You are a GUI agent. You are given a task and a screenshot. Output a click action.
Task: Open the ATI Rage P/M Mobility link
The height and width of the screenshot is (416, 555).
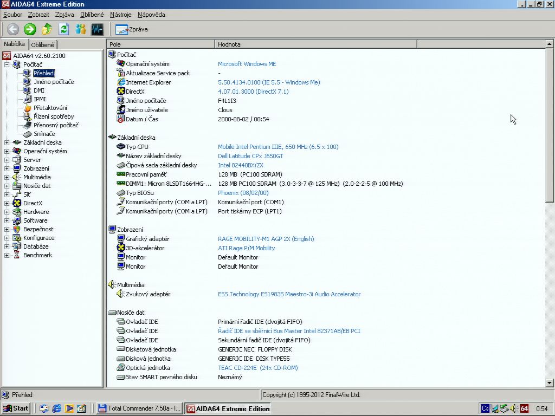pos(247,248)
